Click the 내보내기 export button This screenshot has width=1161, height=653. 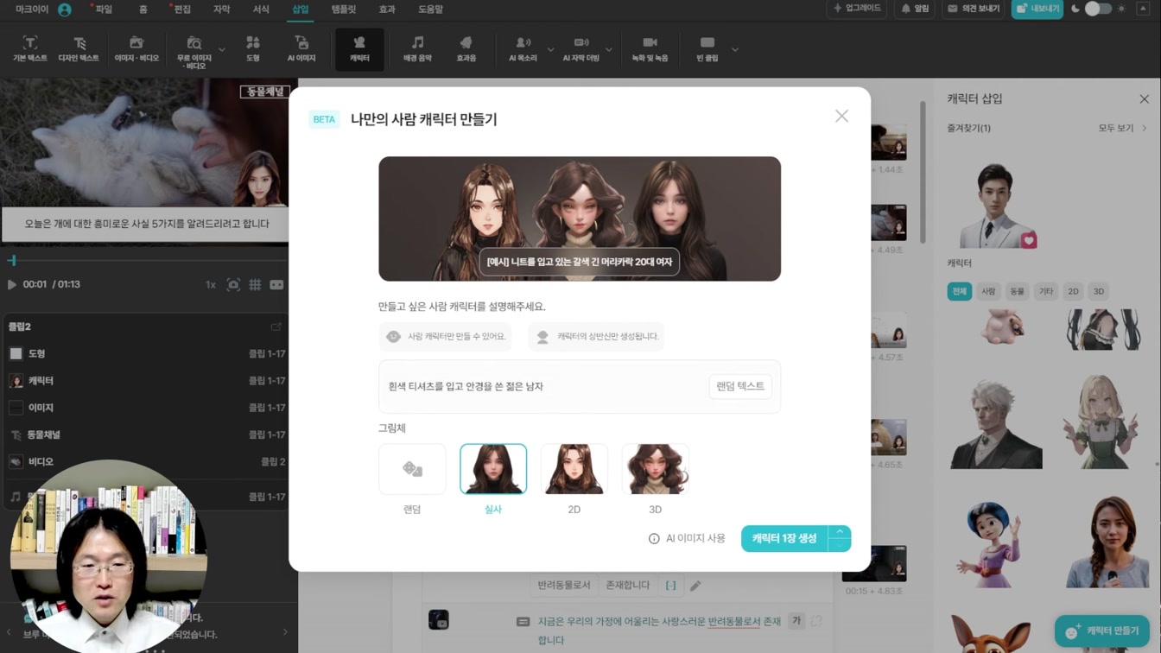click(x=1037, y=9)
